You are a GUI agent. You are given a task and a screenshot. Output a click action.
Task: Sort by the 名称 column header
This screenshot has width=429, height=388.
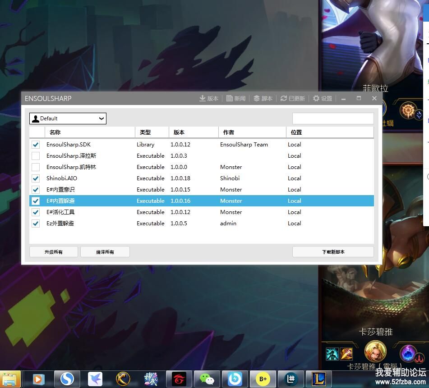pos(90,132)
